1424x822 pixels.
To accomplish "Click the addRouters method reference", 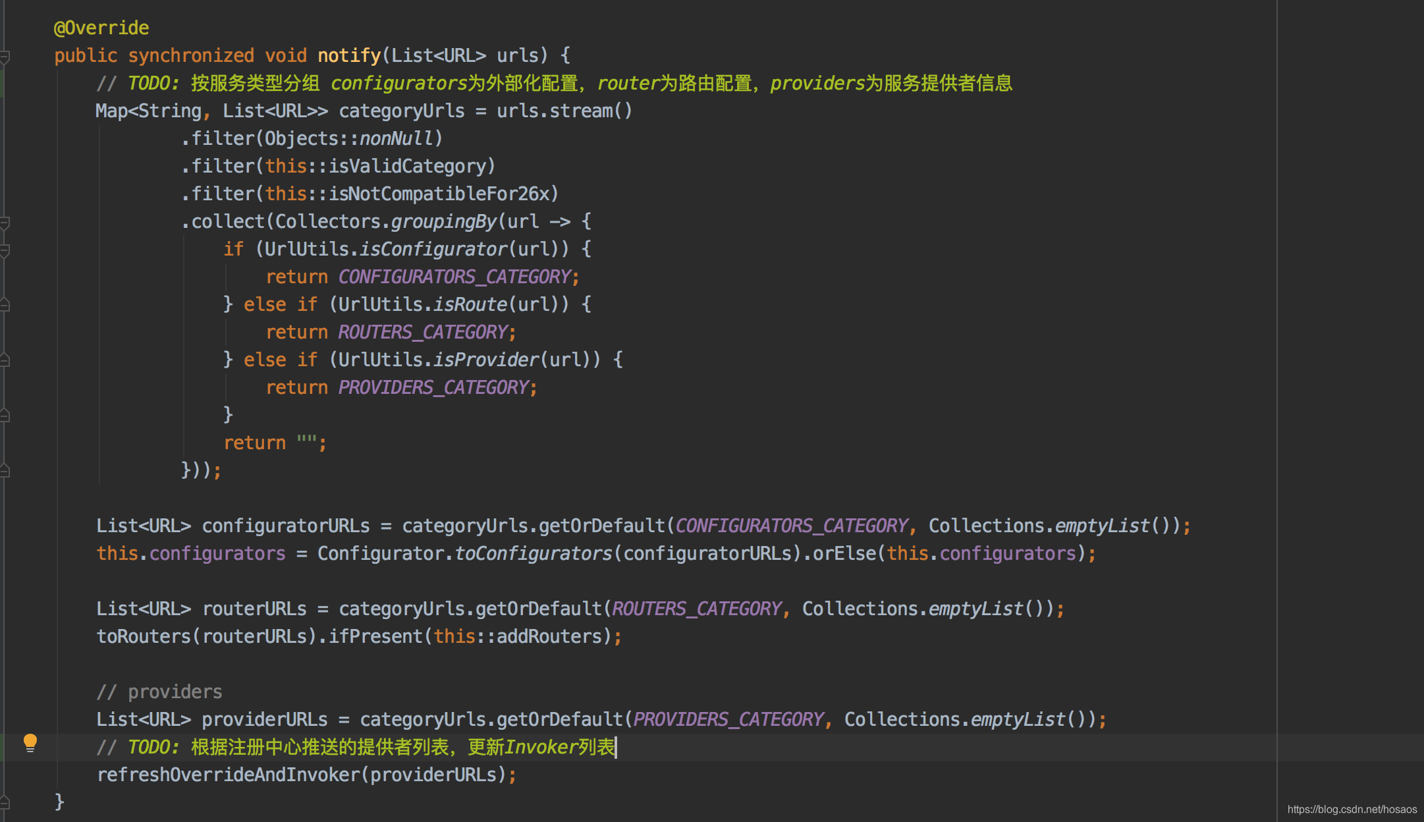I will (x=549, y=637).
